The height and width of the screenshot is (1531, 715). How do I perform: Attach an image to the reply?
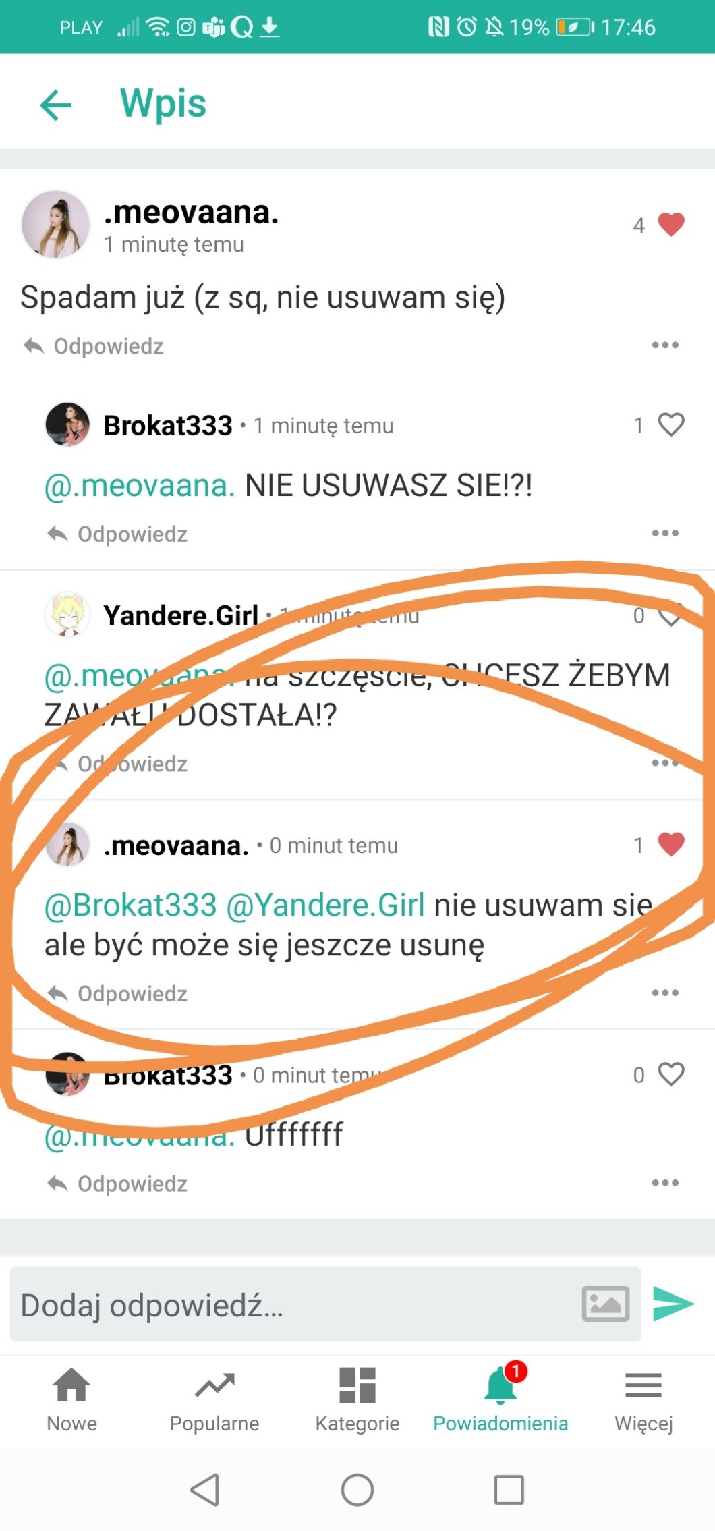tap(606, 1304)
